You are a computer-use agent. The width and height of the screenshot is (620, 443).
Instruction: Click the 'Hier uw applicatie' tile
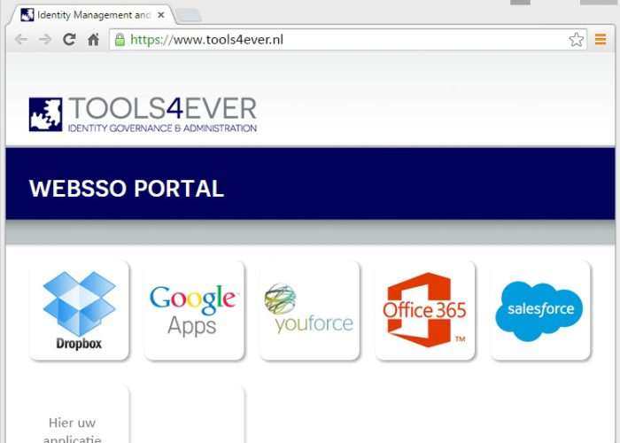pos(79,415)
